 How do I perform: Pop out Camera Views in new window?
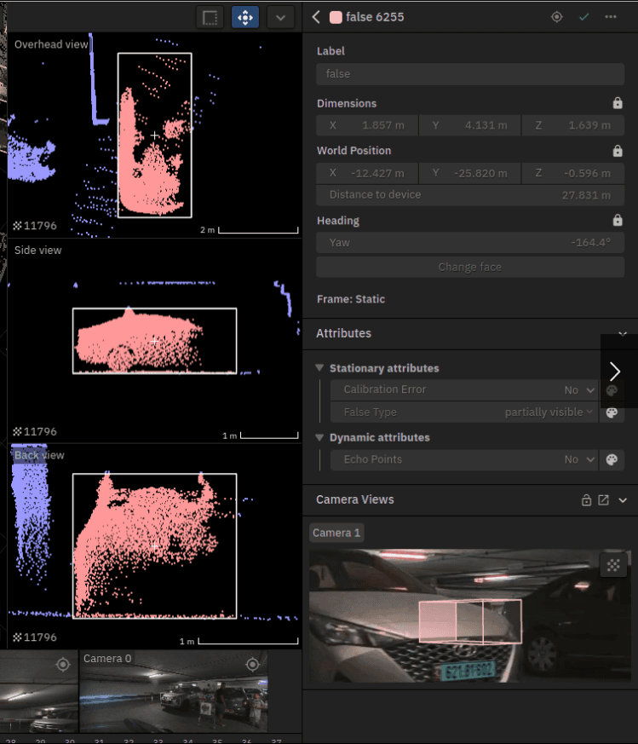[x=604, y=500]
